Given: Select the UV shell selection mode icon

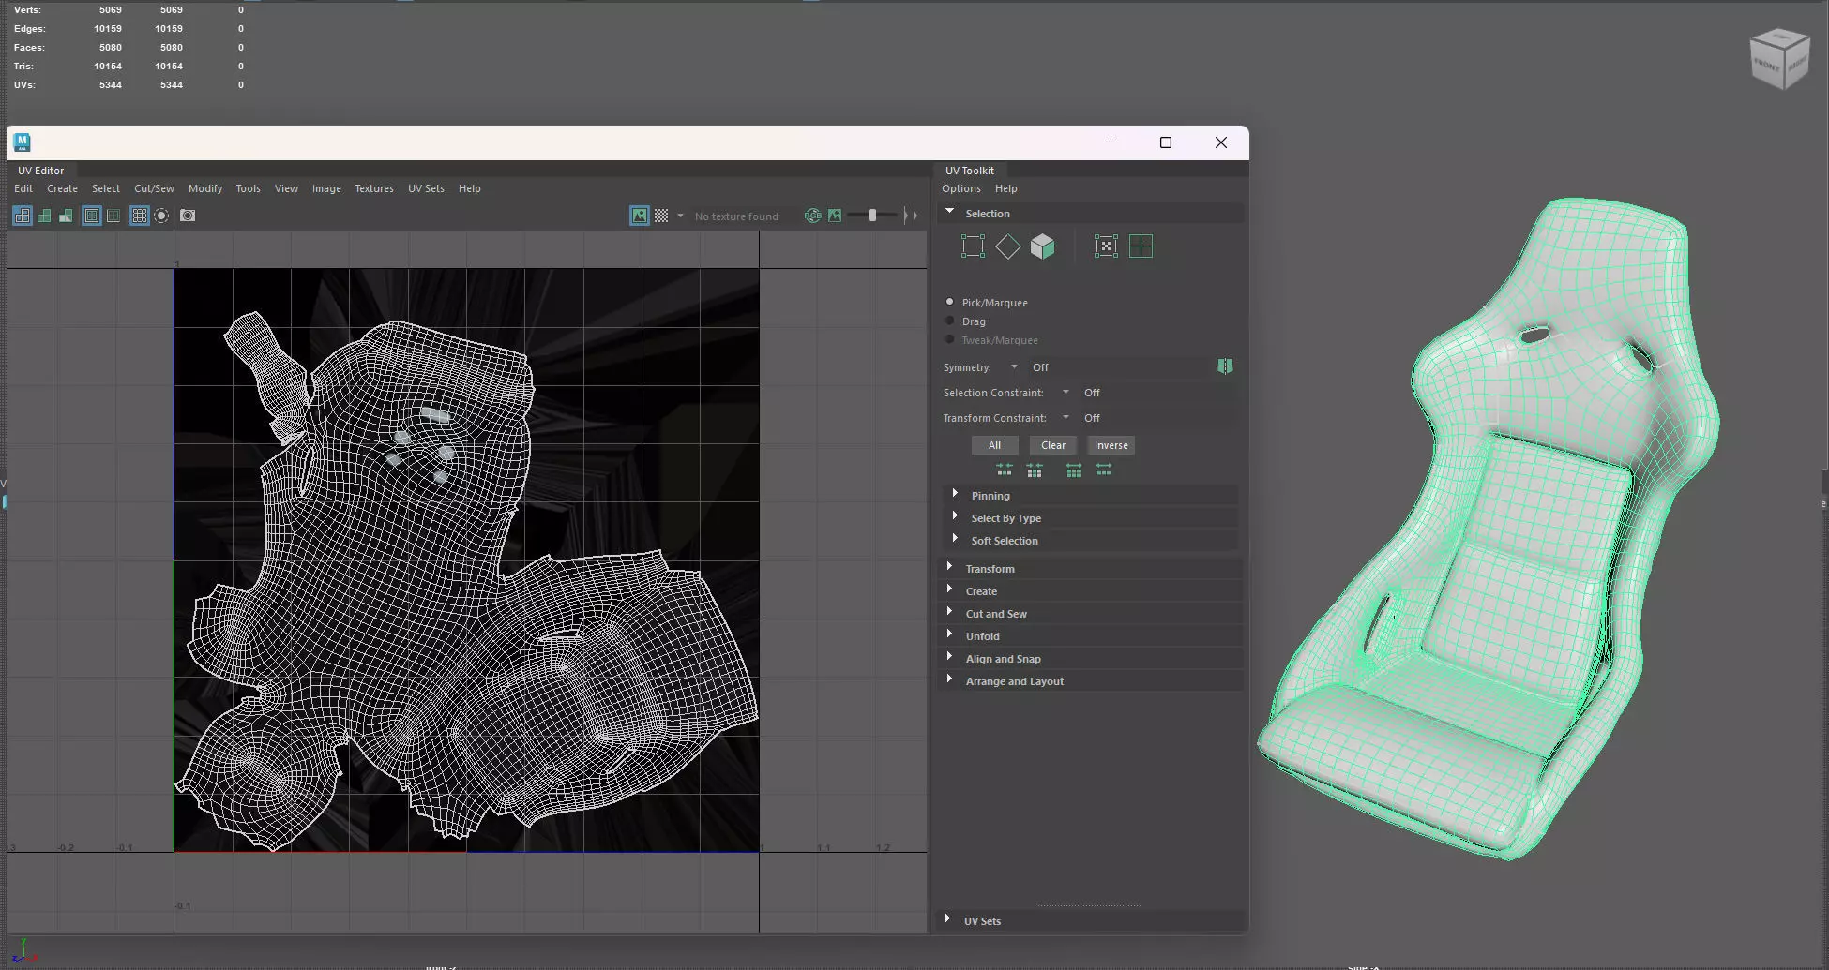Looking at the screenshot, I should pos(1141,246).
